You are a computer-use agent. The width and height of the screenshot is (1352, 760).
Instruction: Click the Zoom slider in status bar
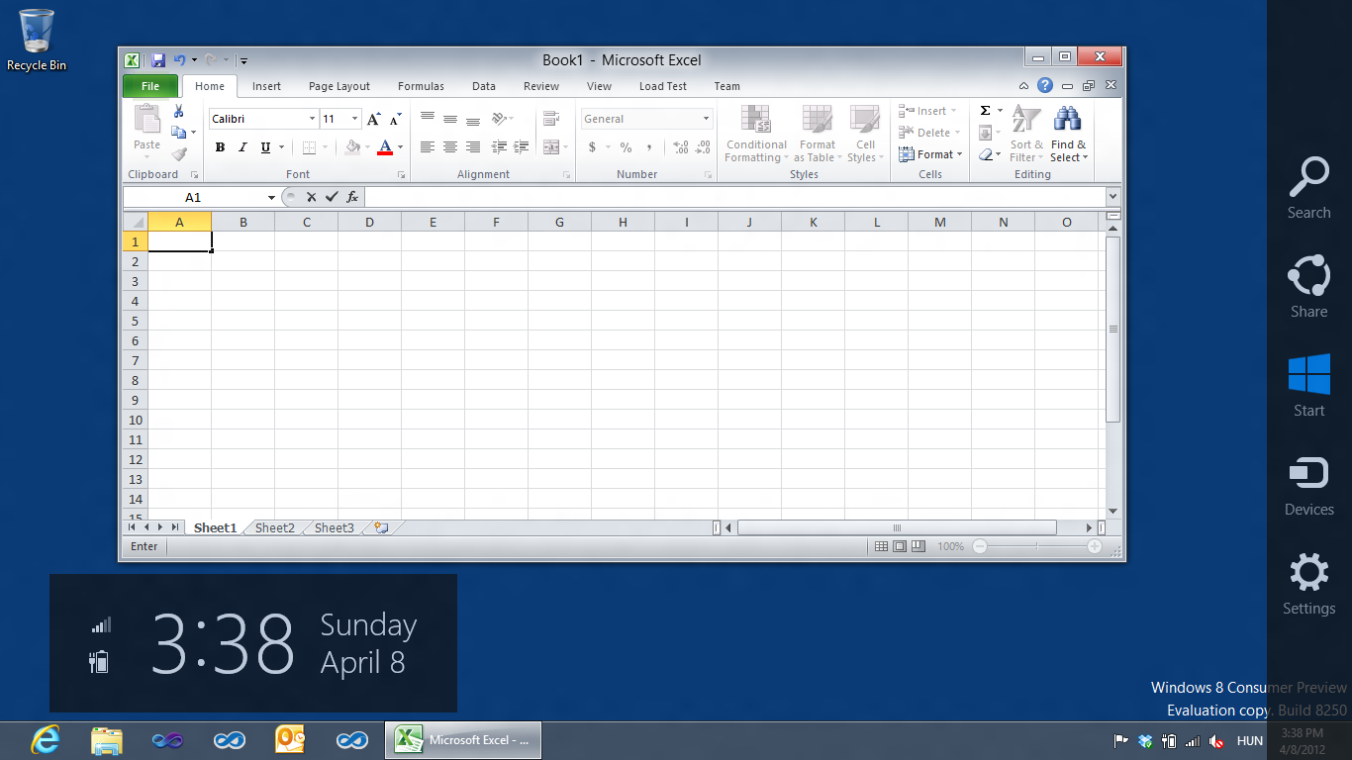click(x=1036, y=546)
